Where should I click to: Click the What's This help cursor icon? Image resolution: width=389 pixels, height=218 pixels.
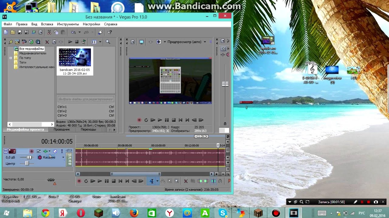pyautogui.click(x=110, y=32)
